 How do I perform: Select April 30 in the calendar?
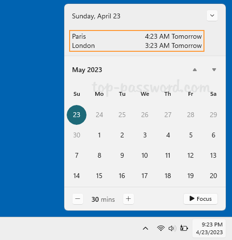(76, 135)
